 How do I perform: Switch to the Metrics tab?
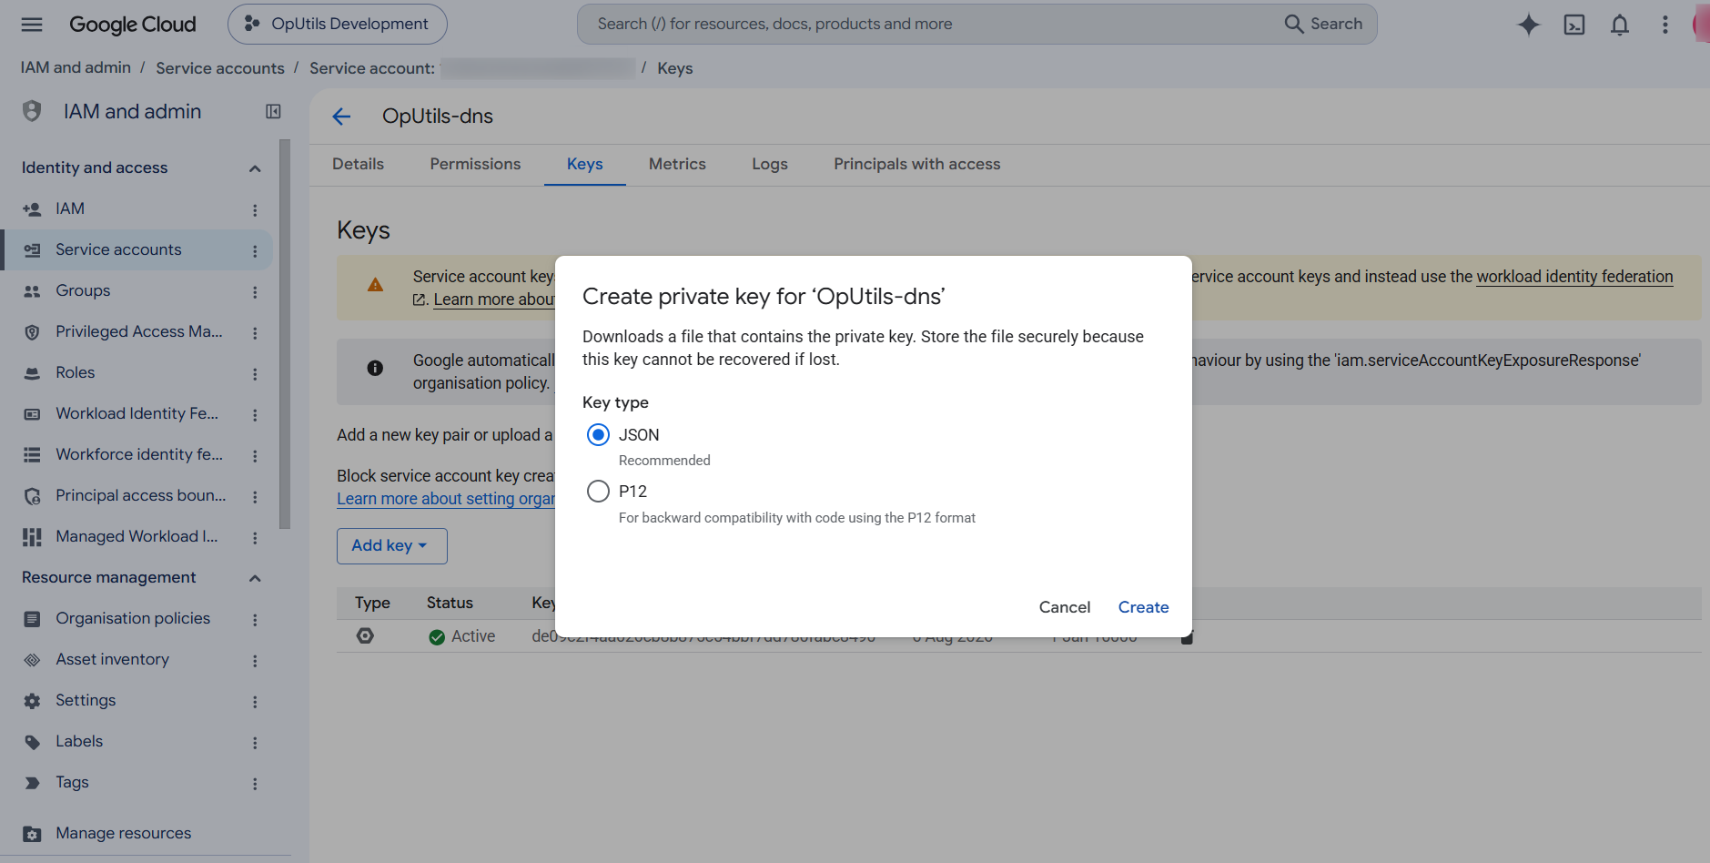tap(677, 164)
